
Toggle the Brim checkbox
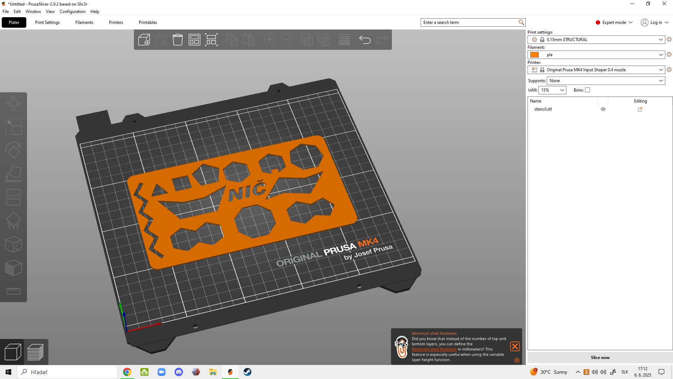point(587,90)
